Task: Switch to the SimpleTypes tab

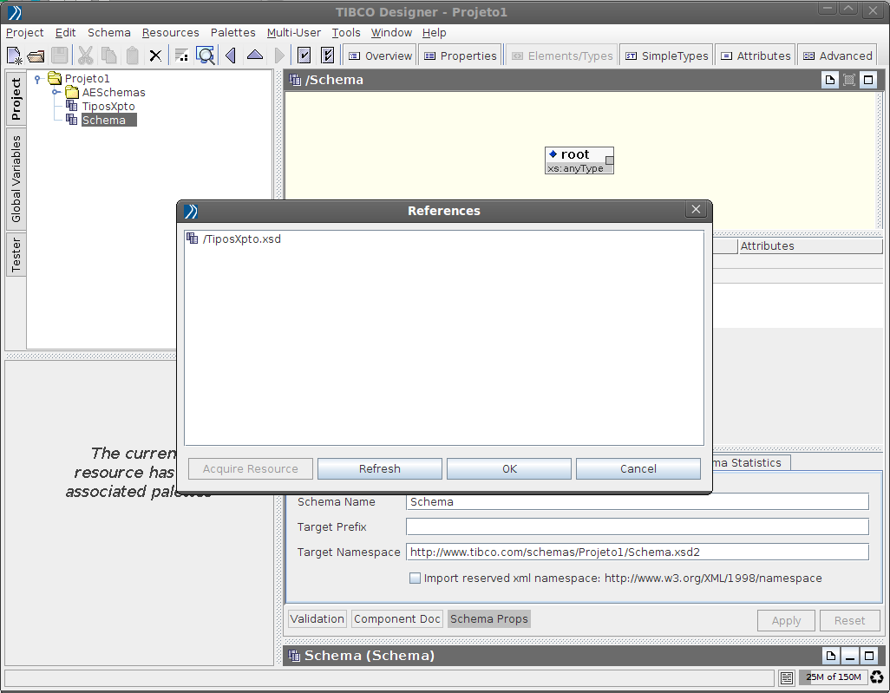Action: pos(666,56)
